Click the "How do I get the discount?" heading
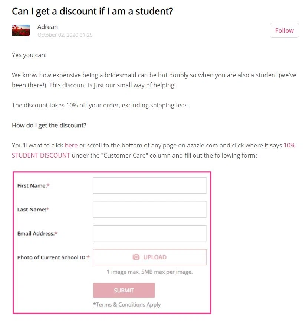Screen dimensions: 306x321 [49, 125]
